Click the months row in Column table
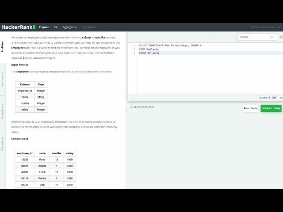This screenshot has height=212, width=283. coord(31,103)
